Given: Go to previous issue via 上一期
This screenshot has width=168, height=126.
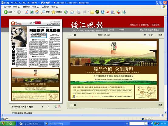Looking at the screenshot, I should click(111, 29).
